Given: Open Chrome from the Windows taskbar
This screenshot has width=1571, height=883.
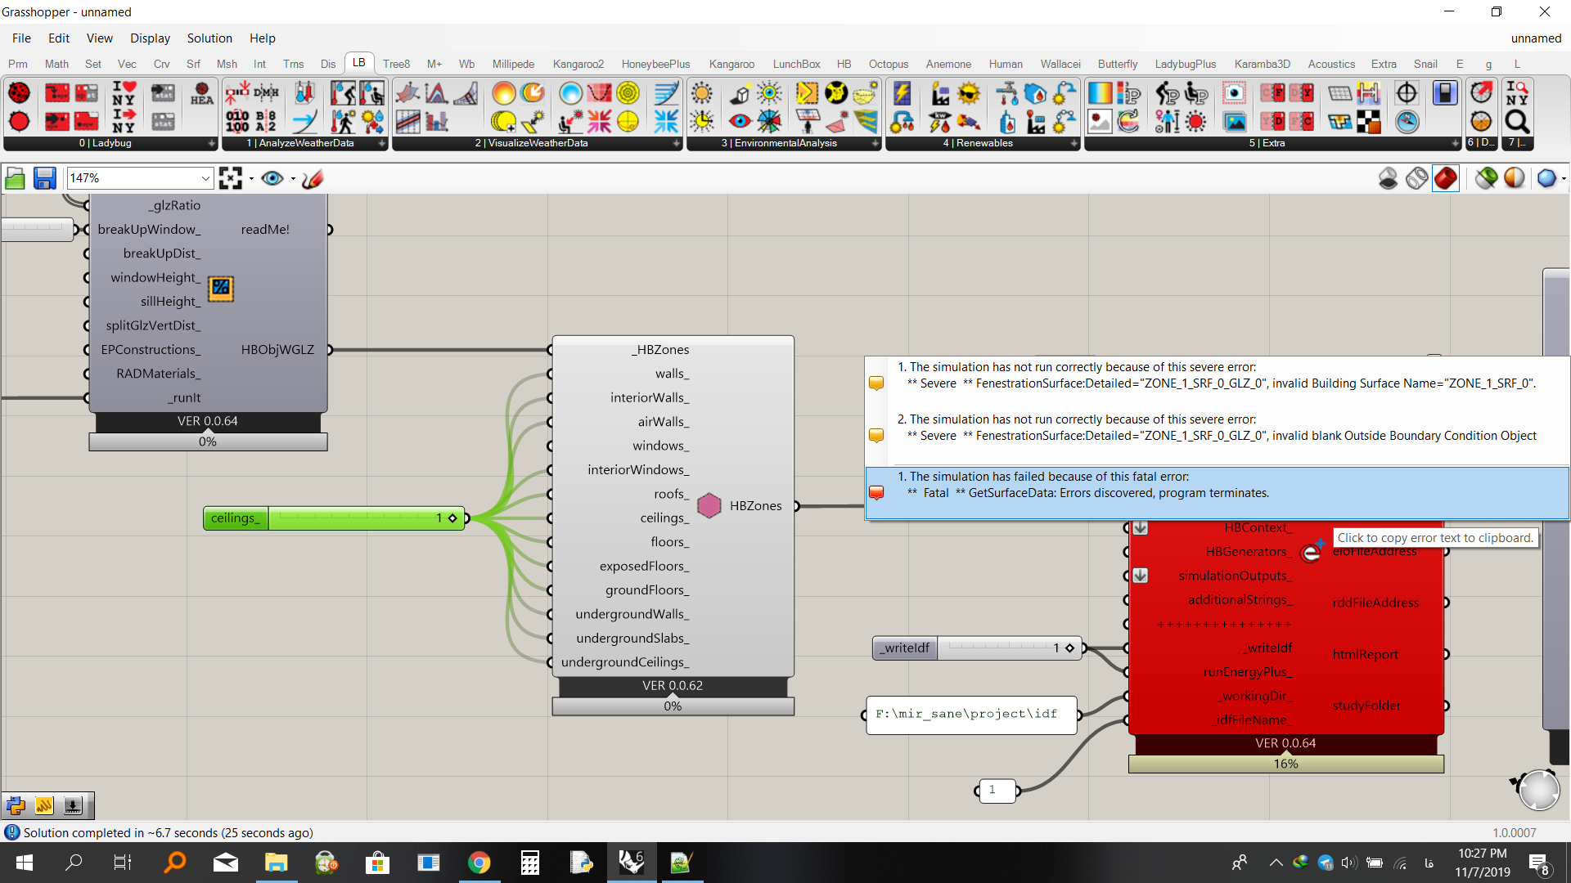Looking at the screenshot, I should 479,863.
